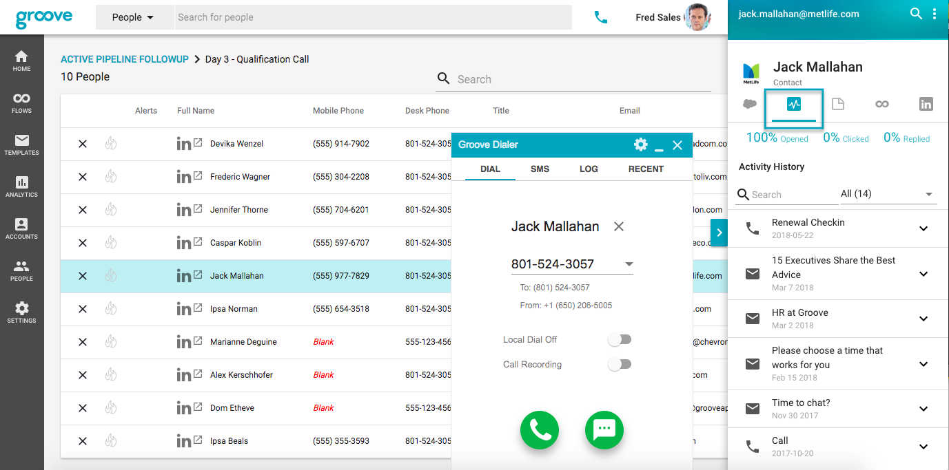Click the Alerts column header
This screenshot has width=949, height=470.
pyautogui.click(x=146, y=111)
